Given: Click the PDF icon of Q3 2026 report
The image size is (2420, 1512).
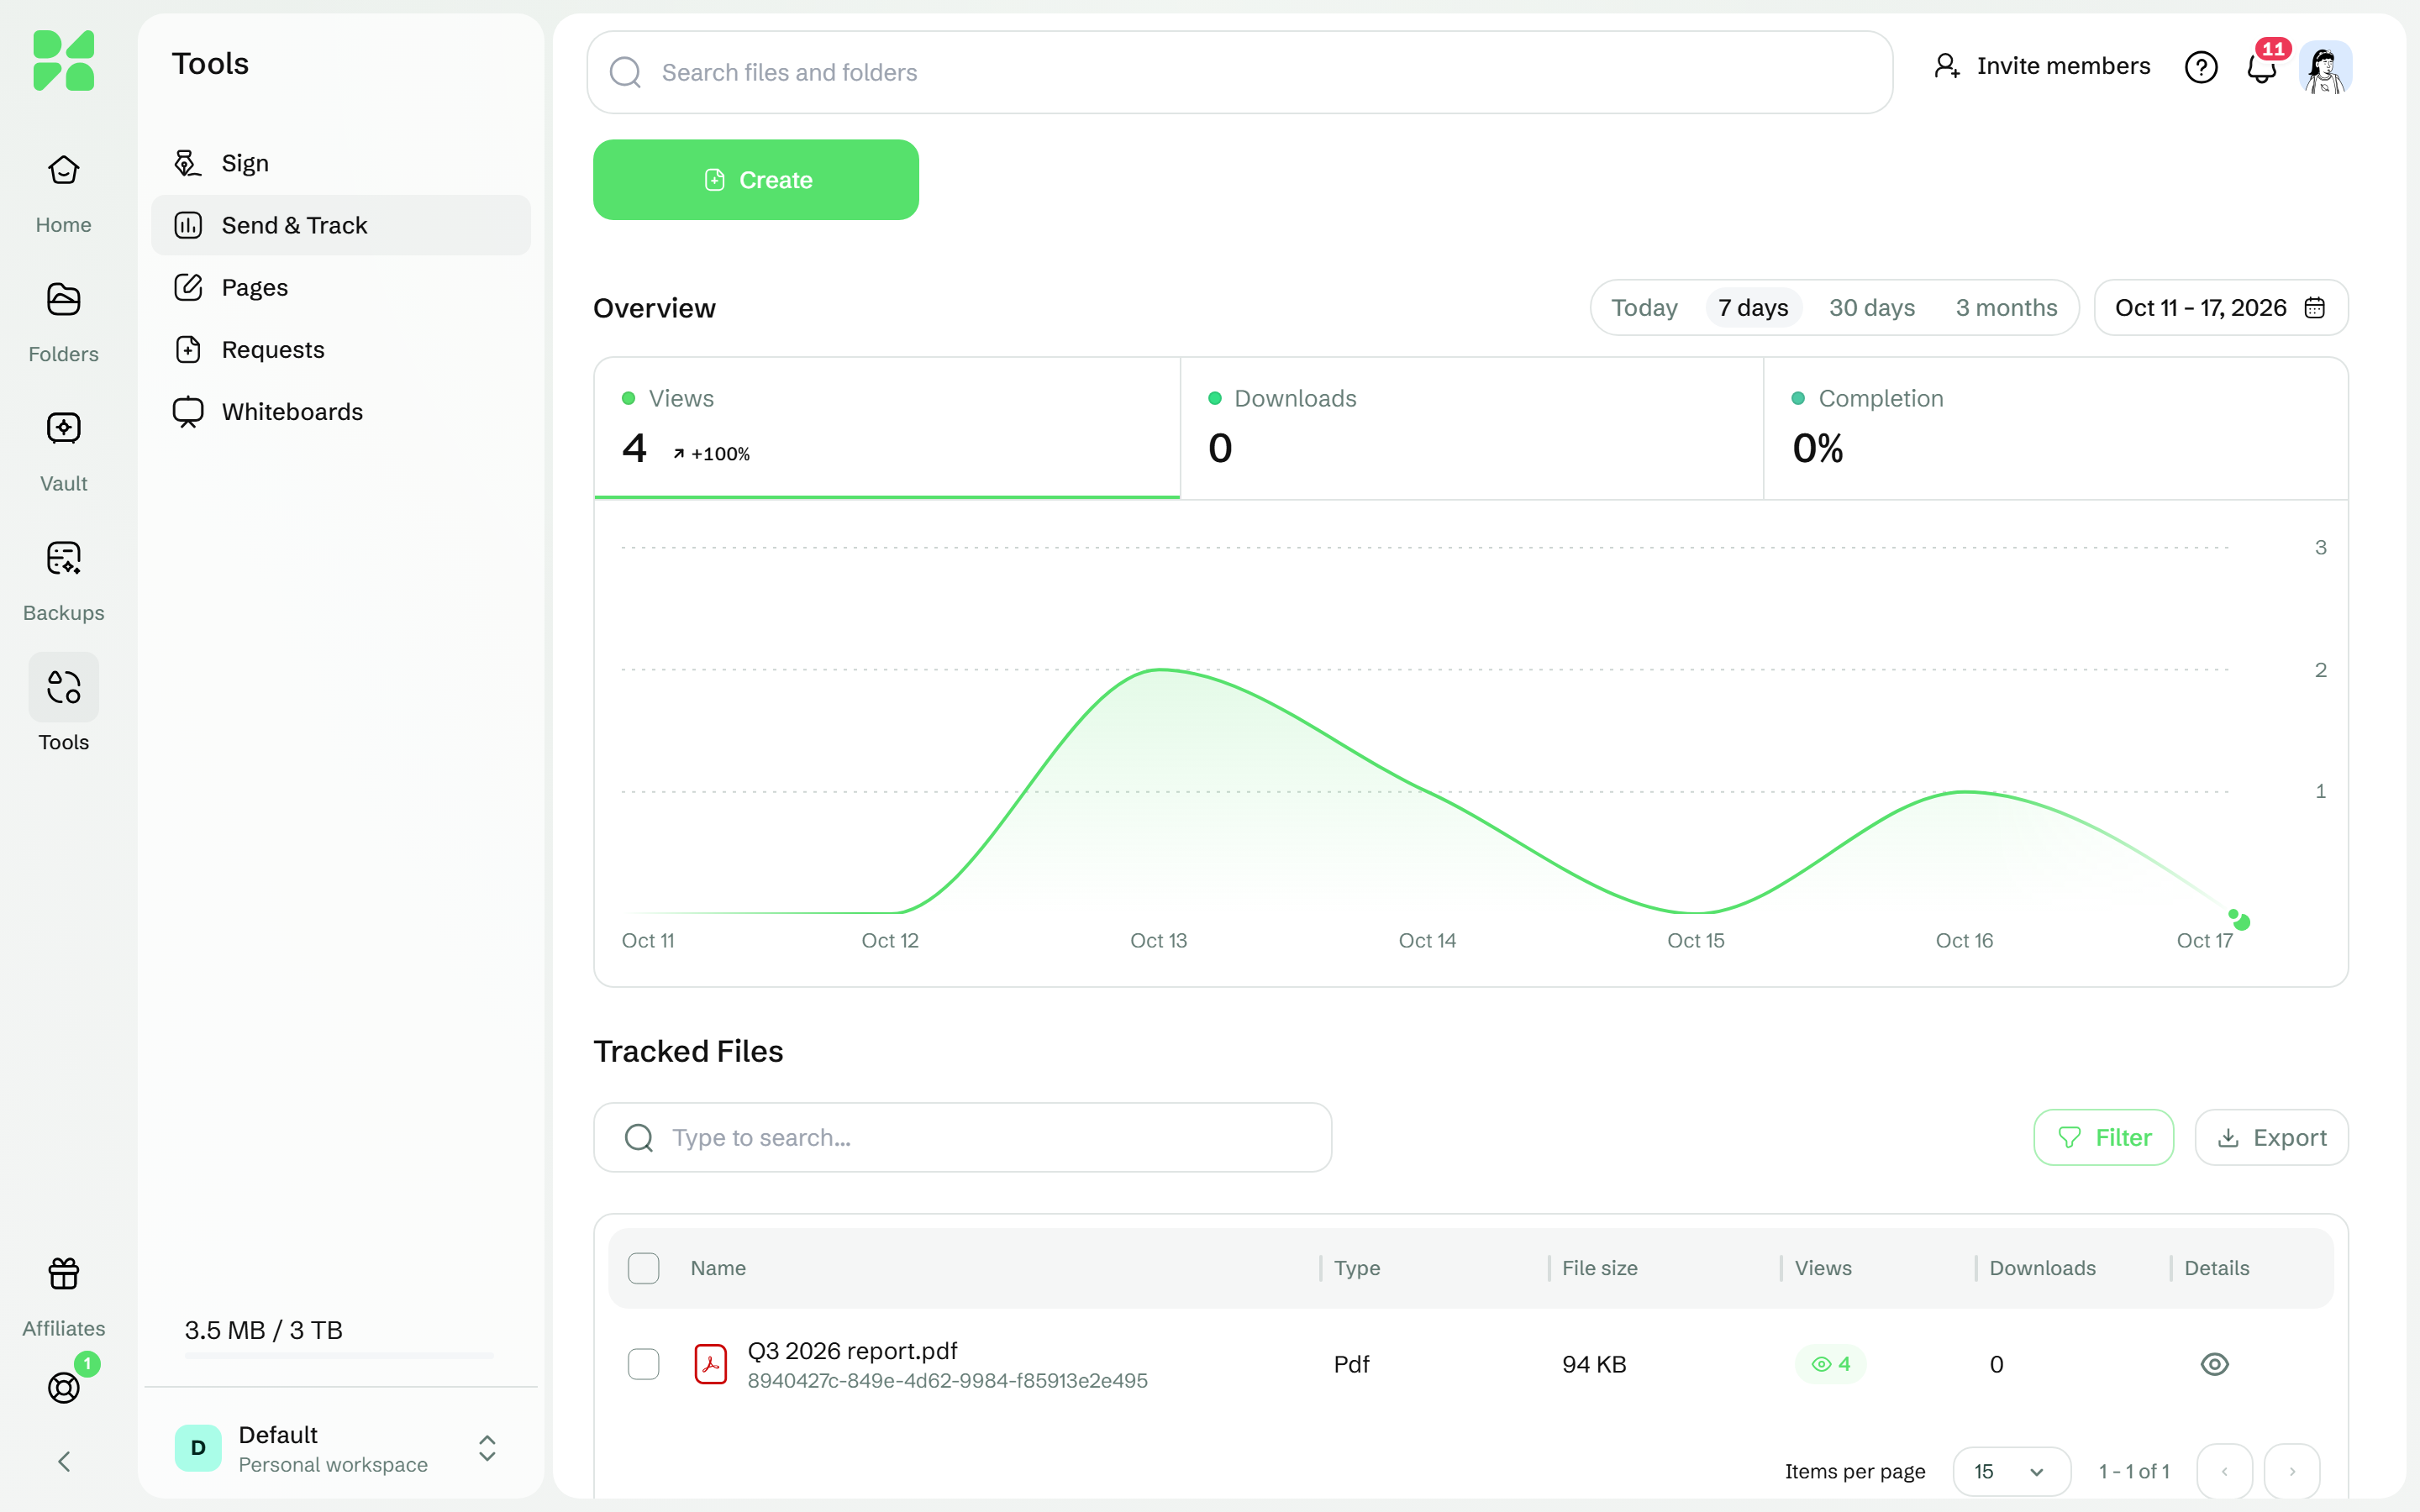Looking at the screenshot, I should point(711,1364).
